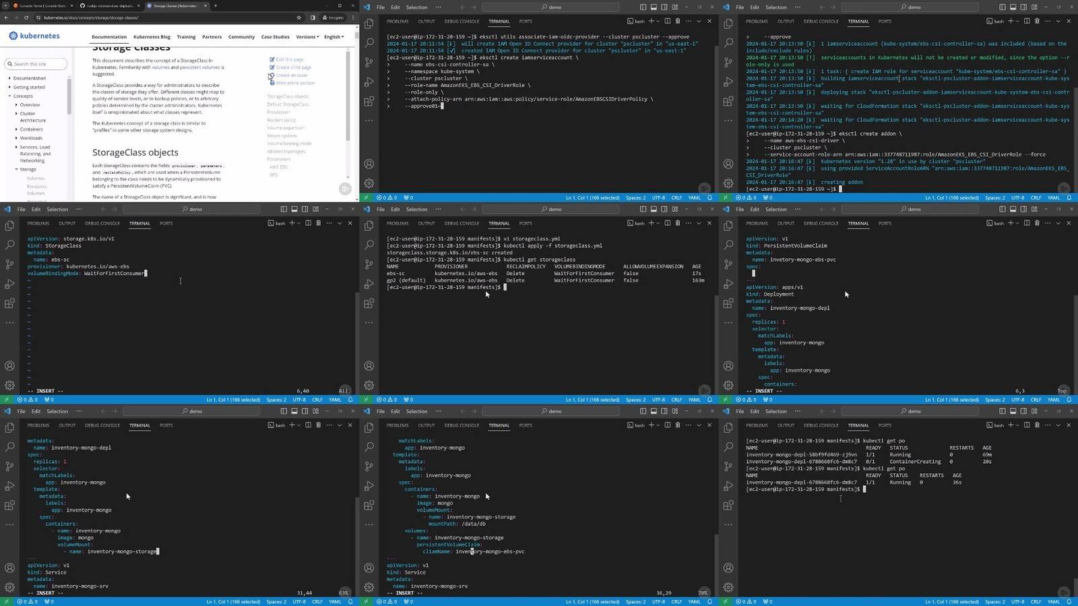Open Selection menu in the kubectl get storageclass window

point(416,209)
